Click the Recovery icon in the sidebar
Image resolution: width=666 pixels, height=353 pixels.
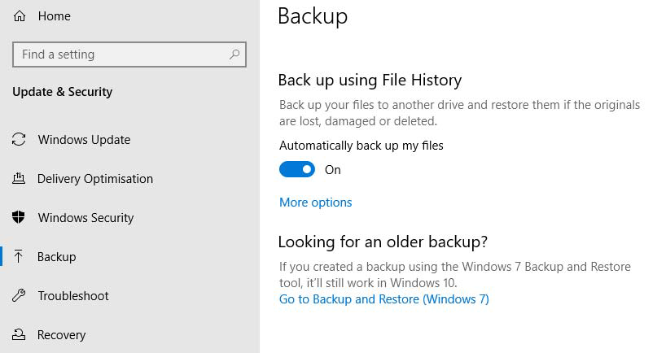pyautogui.click(x=20, y=335)
